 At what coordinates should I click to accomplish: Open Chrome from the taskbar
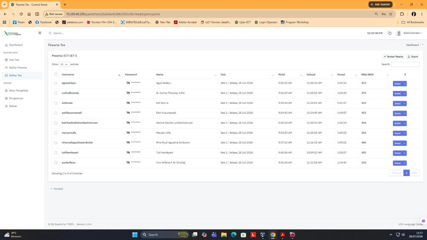pyautogui.click(x=273, y=235)
